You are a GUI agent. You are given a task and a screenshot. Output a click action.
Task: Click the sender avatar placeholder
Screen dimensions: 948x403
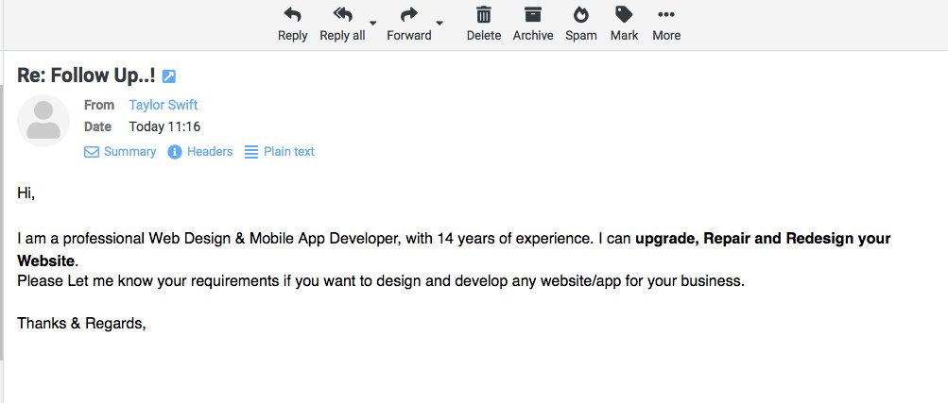(43, 121)
